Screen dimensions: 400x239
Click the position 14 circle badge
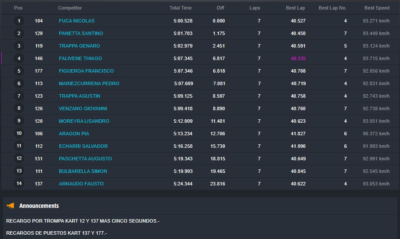19,184
